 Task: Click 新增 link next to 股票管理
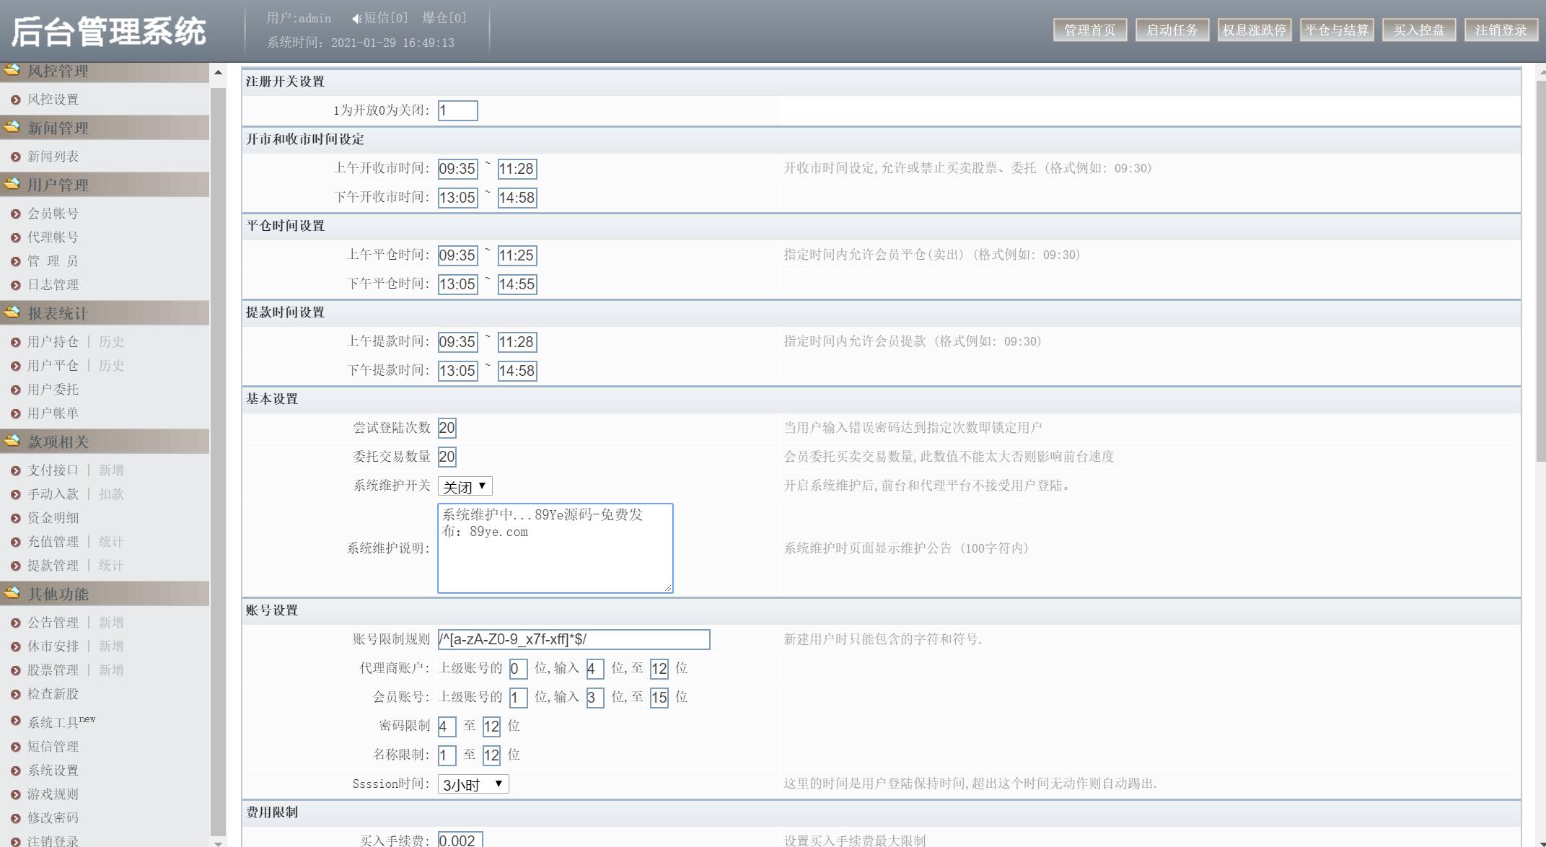pos(111,670)
